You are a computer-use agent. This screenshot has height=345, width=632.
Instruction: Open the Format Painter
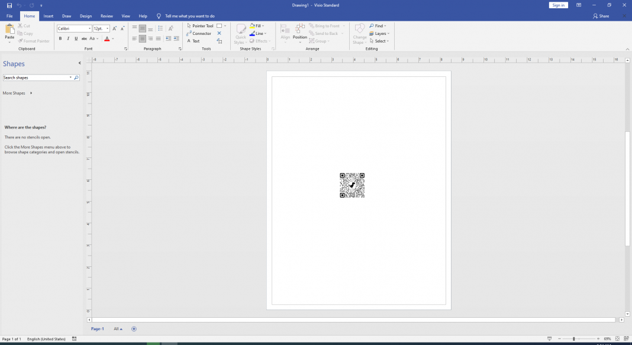click(34, 41)
